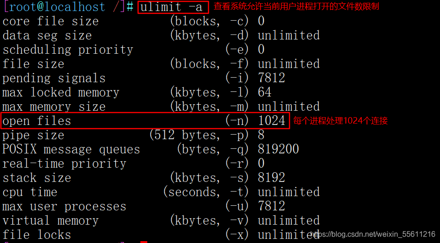Click '(seconds, -t)' unit text
Viewport: 440px width, 243px height.
206,192
